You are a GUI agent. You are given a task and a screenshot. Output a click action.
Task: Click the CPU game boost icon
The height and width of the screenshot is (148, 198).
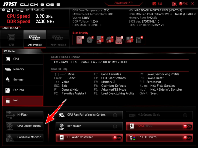tap(11, 39)
